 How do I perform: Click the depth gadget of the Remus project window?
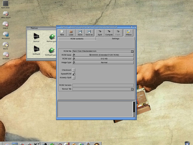[x=135, y=27]
